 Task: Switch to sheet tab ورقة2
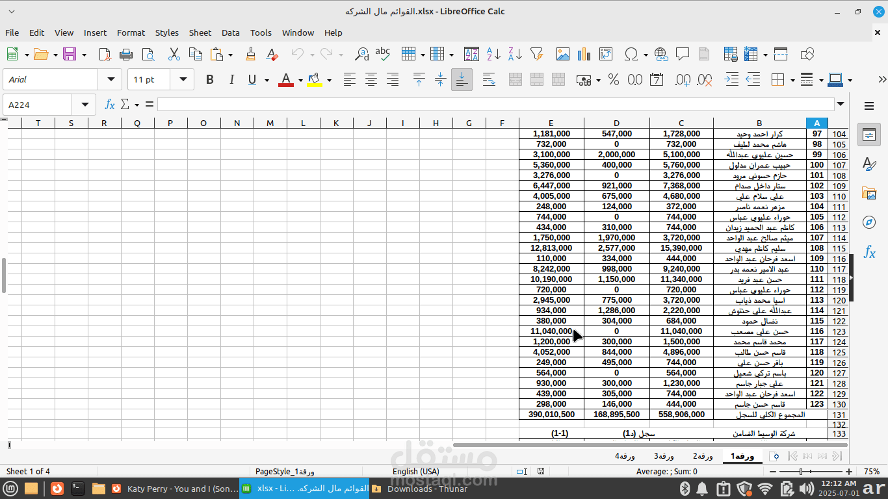[703, 456]
